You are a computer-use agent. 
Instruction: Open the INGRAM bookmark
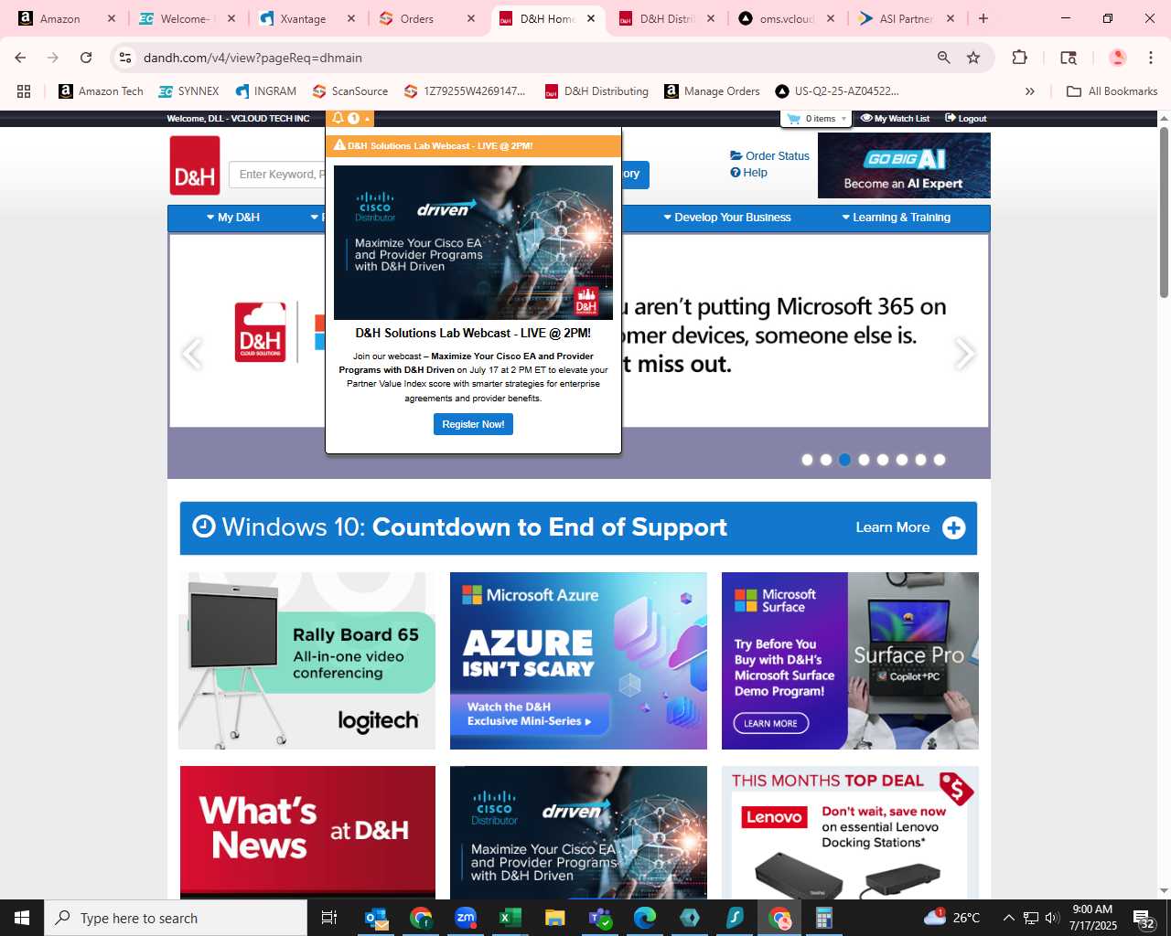click(x=265, y=91)
